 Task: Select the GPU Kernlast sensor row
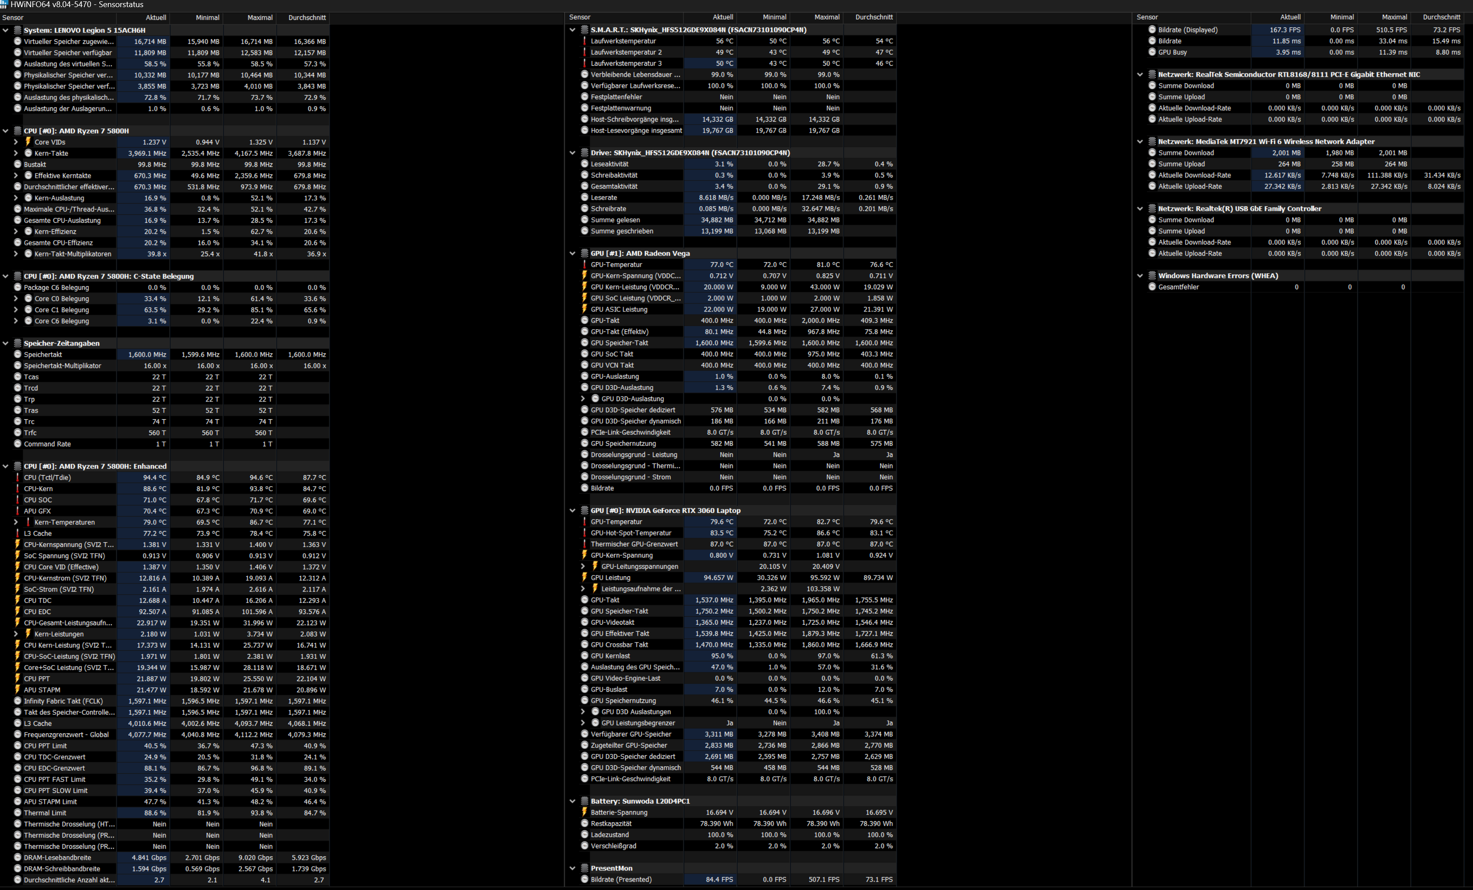point(610,656)
